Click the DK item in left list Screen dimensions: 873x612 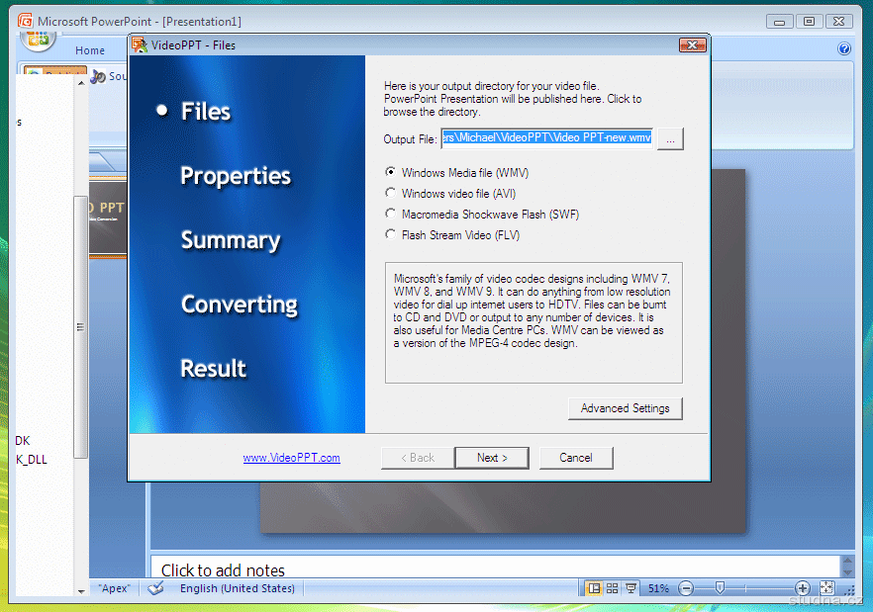point(22,441)
